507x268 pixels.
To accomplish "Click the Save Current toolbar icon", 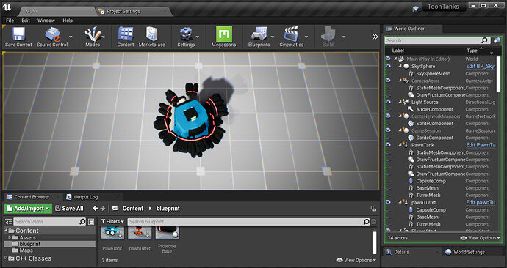I will pyautogui.click(x=18, y=34).
